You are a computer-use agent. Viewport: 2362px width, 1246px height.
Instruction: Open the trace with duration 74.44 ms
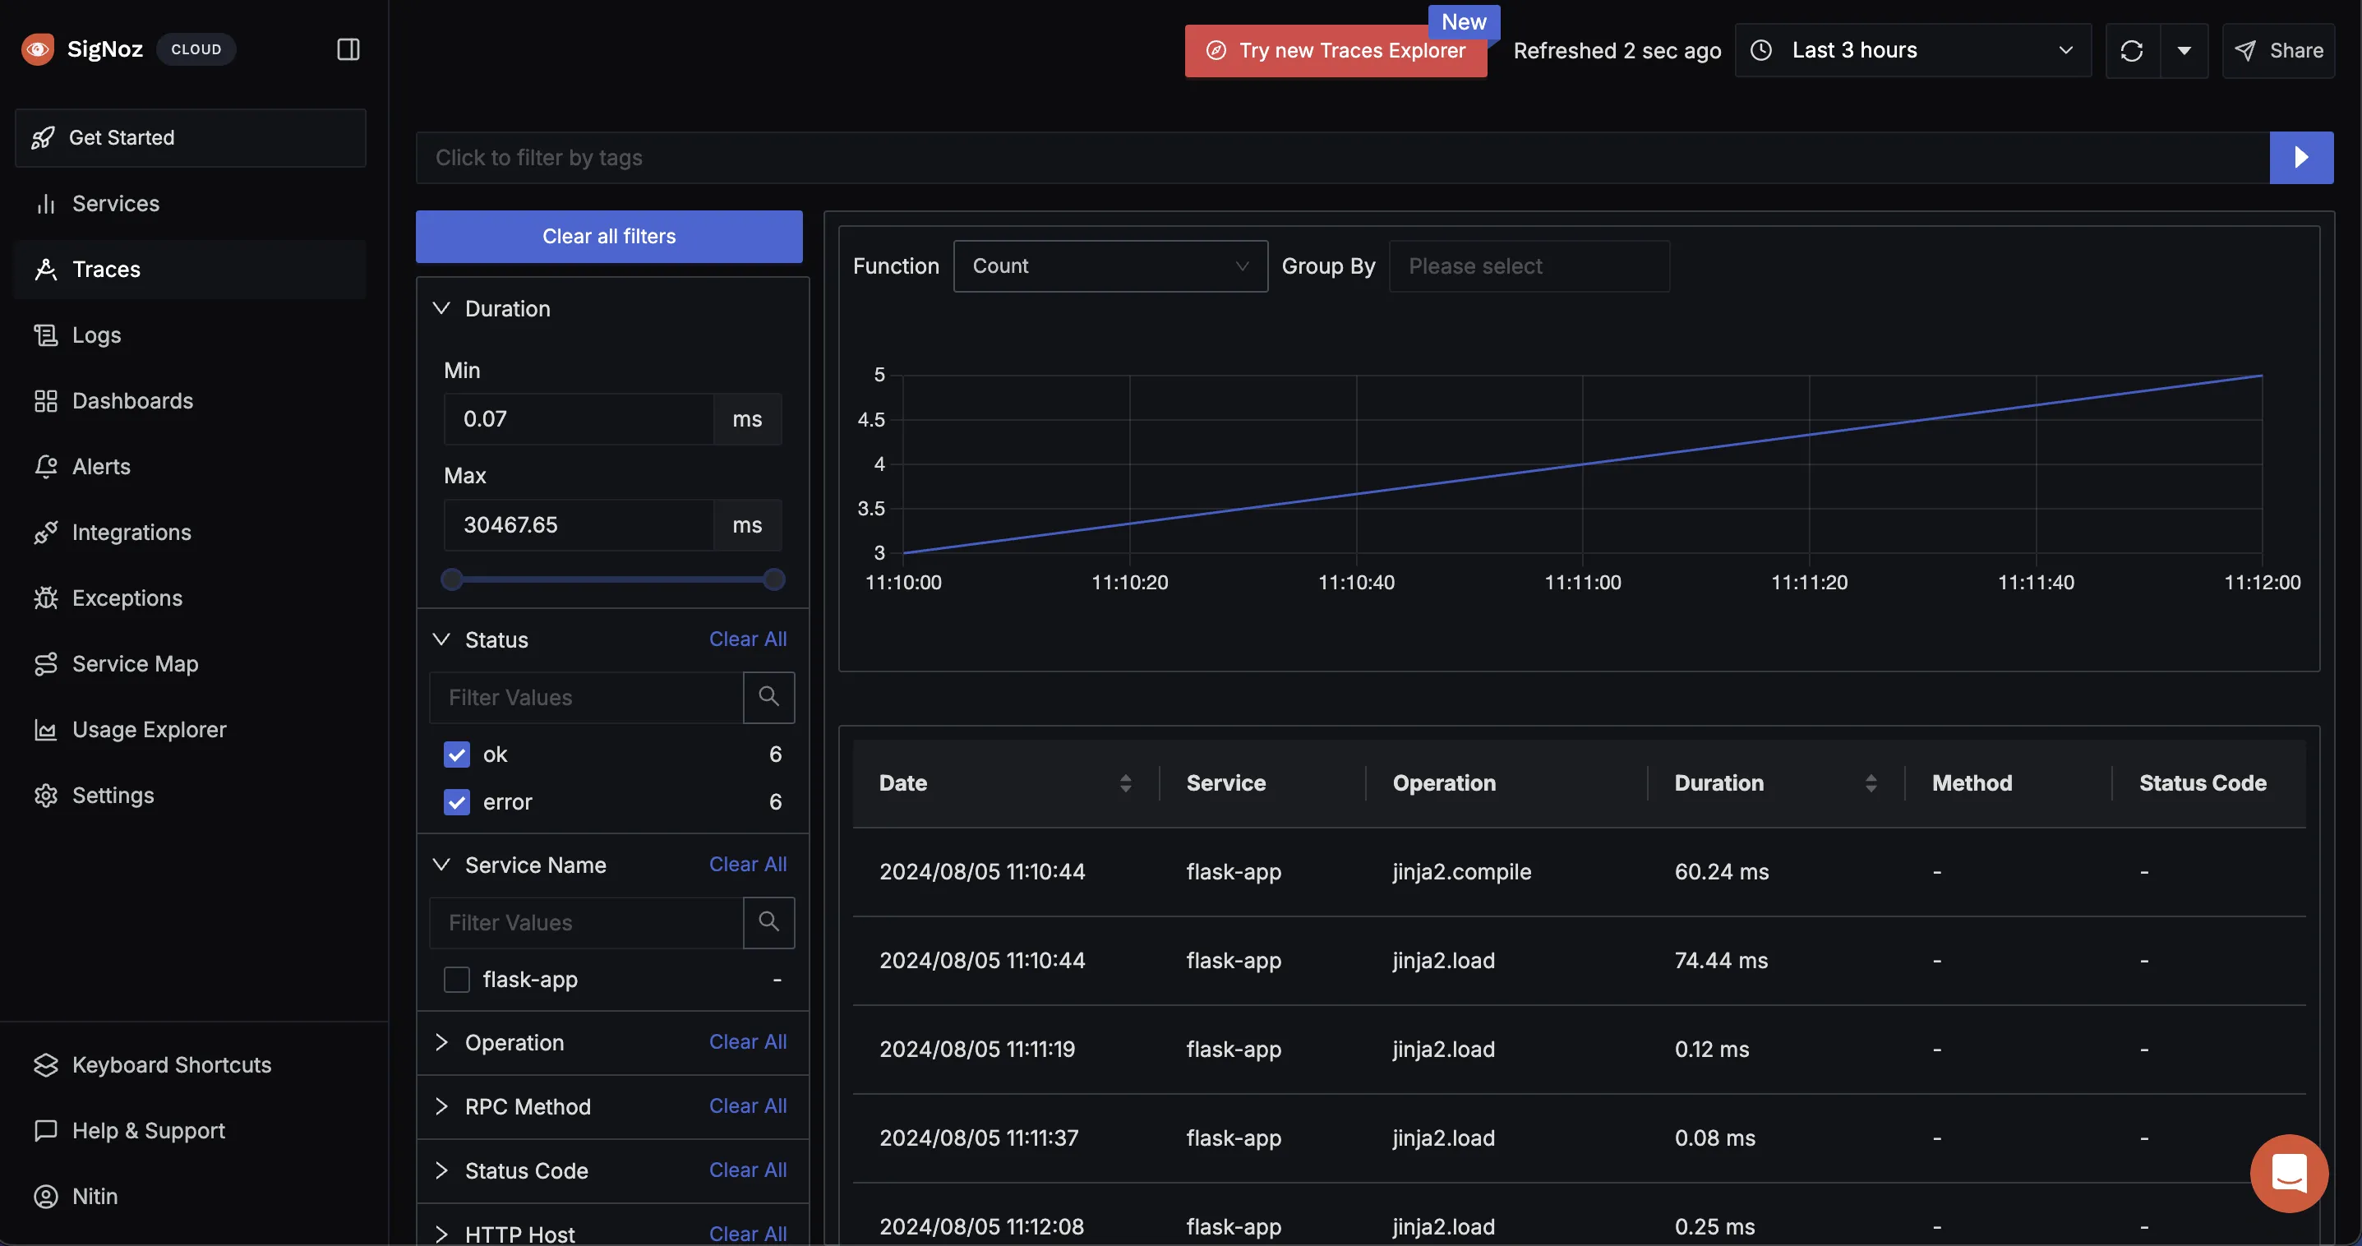[x=1579, y=961]
